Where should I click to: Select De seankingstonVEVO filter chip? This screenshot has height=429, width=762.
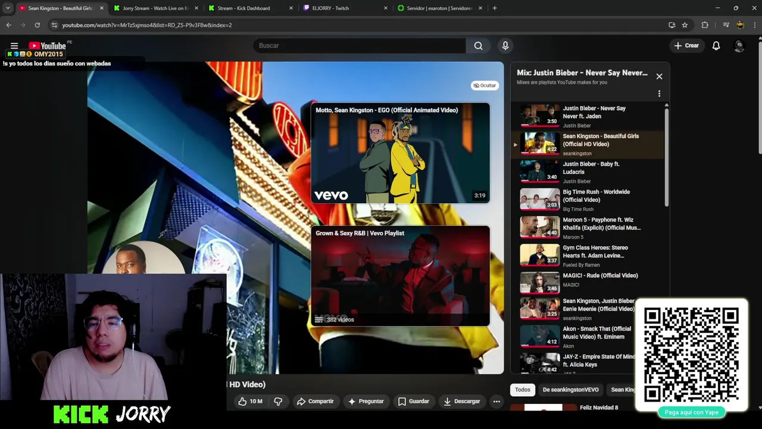click(x=570, y=390)
